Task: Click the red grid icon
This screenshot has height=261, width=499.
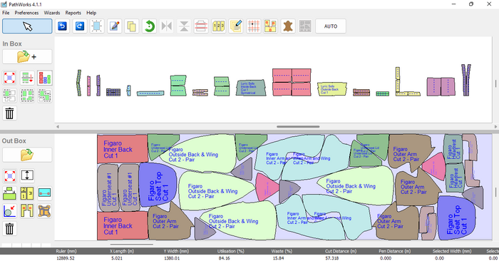Action: click(253, 26)
